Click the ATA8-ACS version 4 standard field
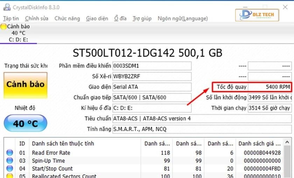This screenshot has width=294, height=178. click(x=202, y=119)
